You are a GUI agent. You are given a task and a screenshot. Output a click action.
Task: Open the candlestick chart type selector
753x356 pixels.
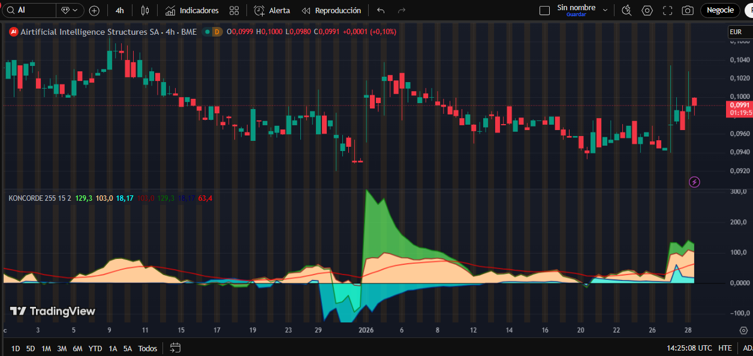tap(144, 10)
